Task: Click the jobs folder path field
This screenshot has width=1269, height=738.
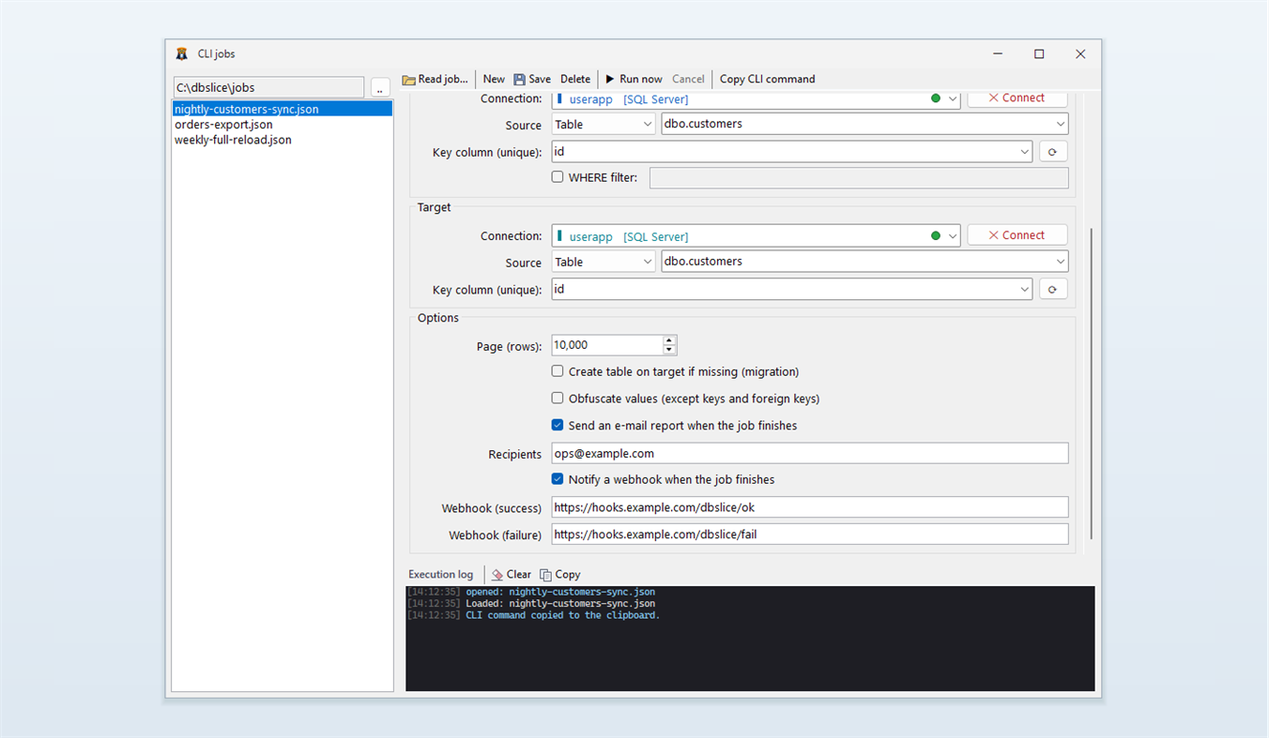Action: click(x=268, y=87)
